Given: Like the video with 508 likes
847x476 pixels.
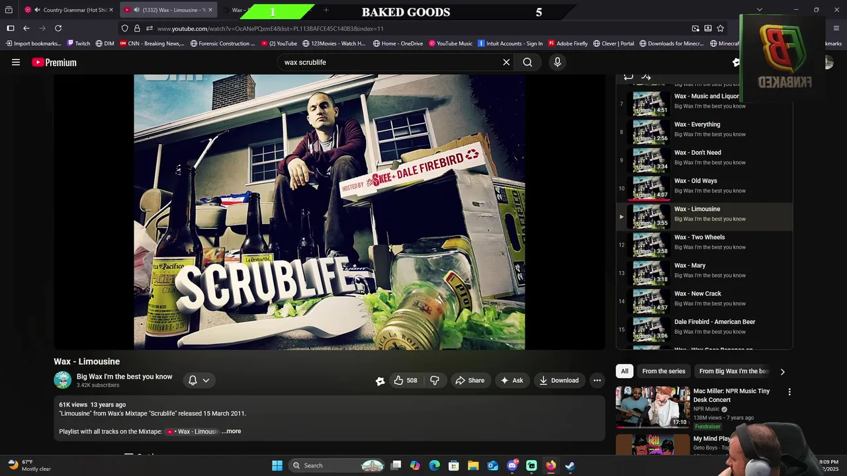Looking at the screenshot, I should pyautogui.click(x=405, y=380).
